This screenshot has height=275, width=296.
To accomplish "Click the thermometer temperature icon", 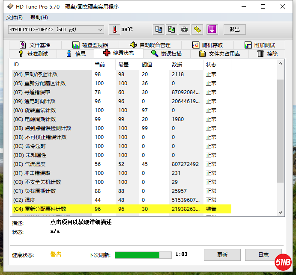I will [x=114, y=30].
